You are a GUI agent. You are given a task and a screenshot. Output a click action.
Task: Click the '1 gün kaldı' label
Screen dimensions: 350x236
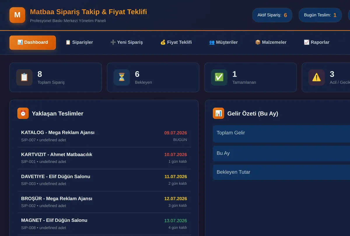(178, 162)
